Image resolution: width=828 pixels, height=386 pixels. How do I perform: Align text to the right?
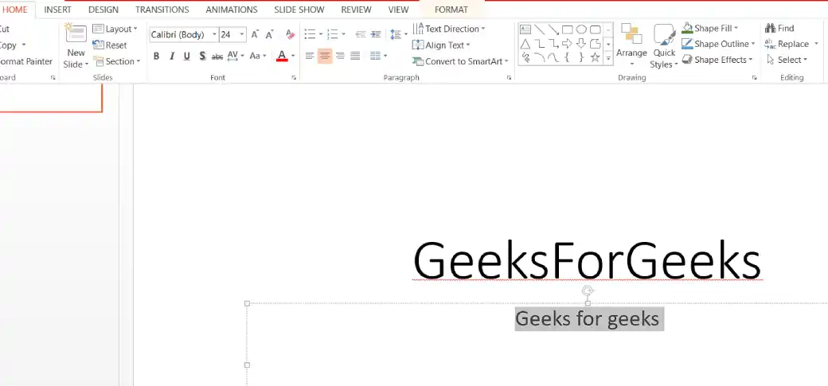[x=340, y=56]
